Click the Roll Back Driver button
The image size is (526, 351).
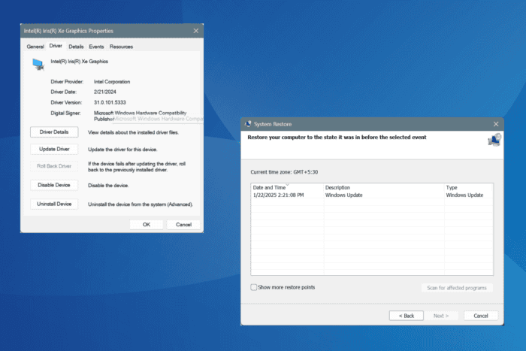[x=54, y=166]
